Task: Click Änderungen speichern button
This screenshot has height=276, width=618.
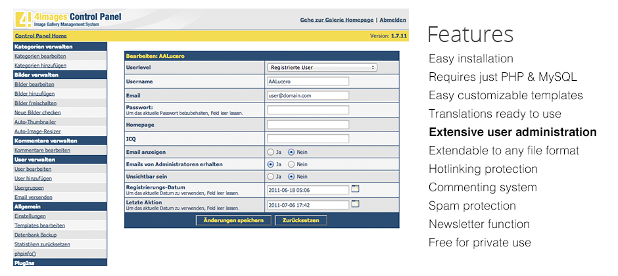Action: pos(233,220)
